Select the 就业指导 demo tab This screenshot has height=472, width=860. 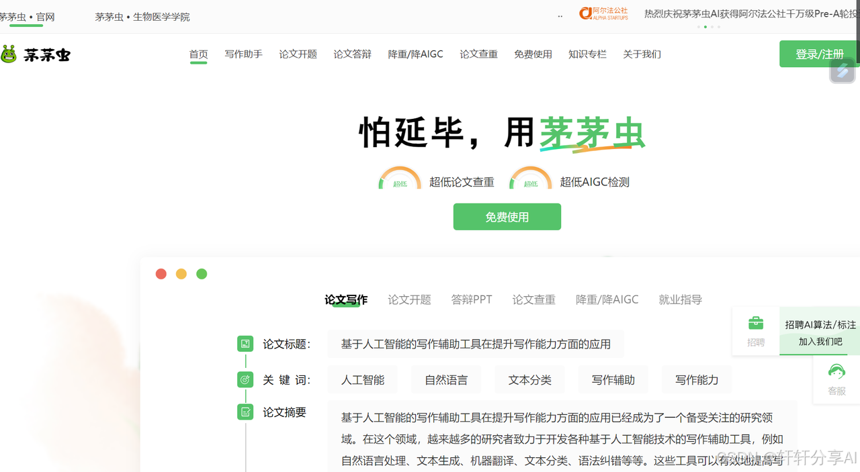[x=680, y=299]
